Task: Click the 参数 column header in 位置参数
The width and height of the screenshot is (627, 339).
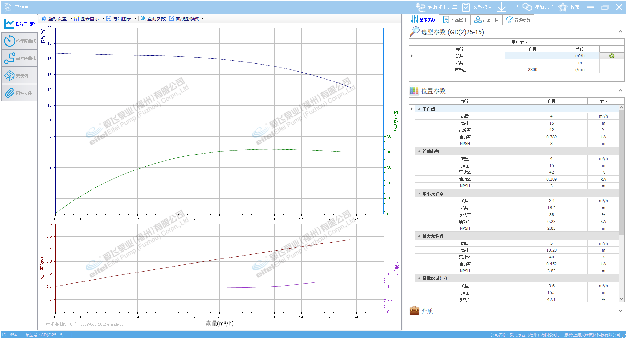Action: pyautogui.click(x=465, y=101)
